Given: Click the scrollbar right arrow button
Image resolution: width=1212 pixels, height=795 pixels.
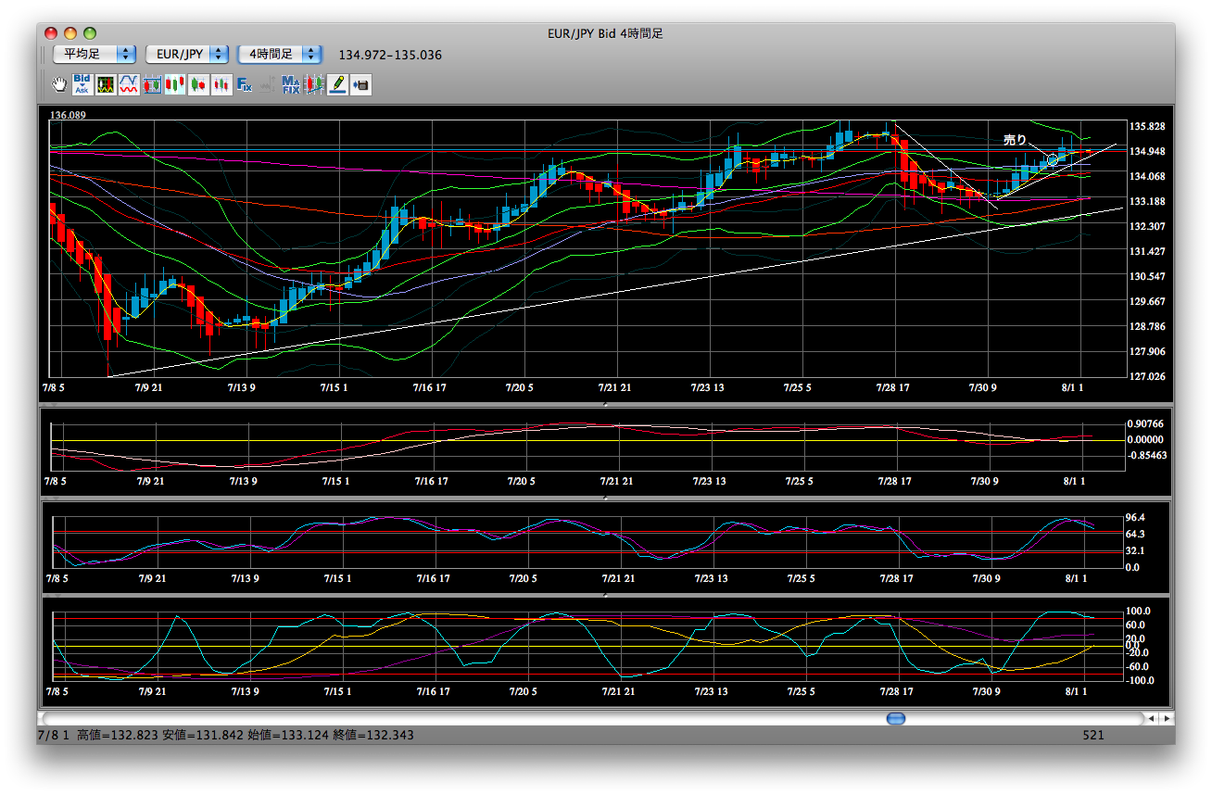Looking at the screenshot, I should click(1167, 718).
